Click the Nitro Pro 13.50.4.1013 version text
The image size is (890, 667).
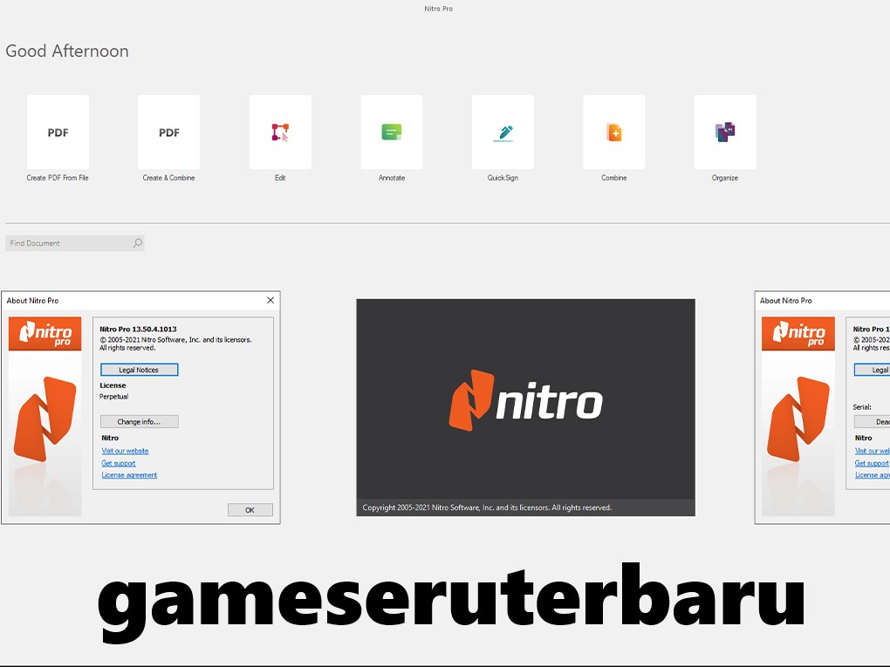coord(138,329)
